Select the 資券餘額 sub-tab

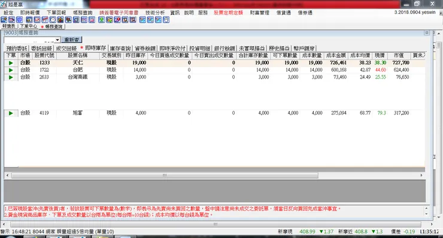coord(145,49)
